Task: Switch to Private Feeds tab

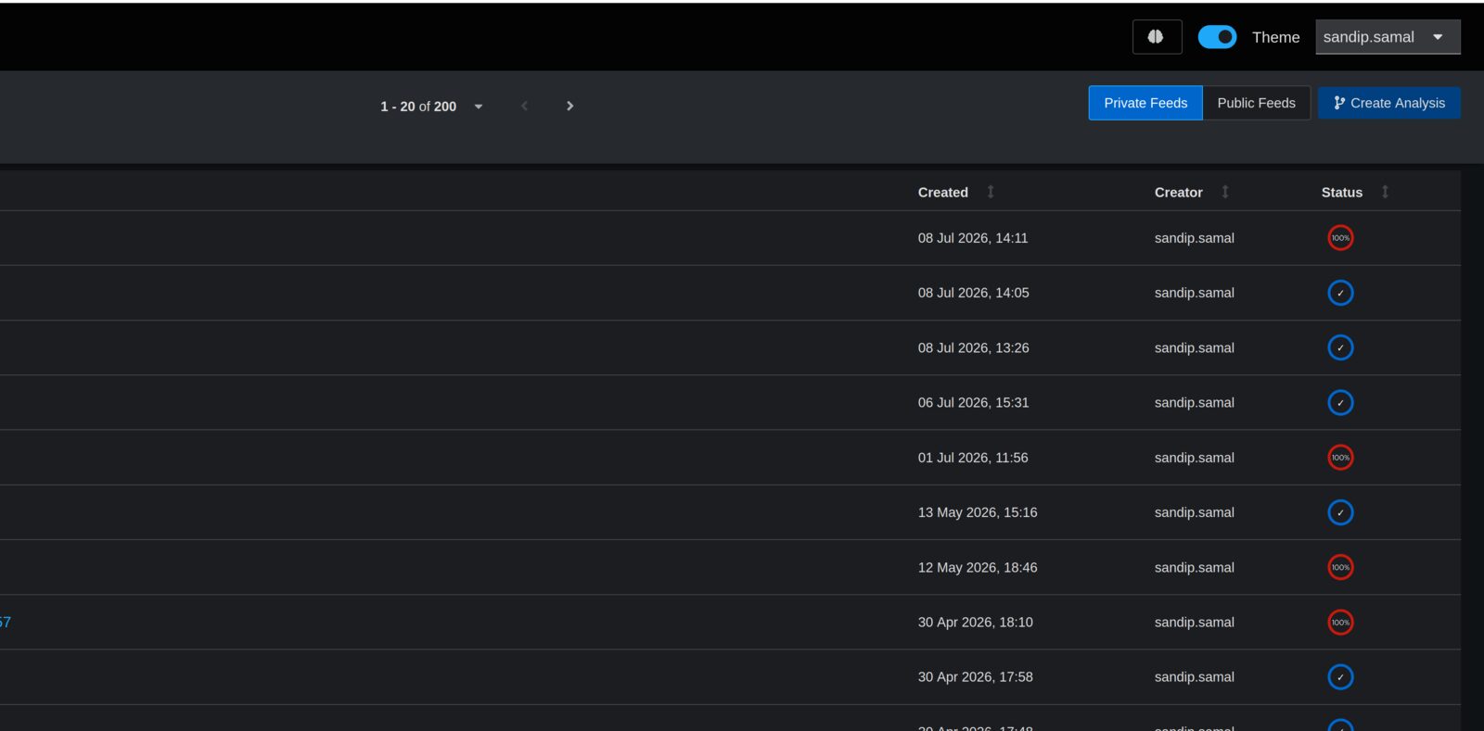Action: click(1145, 103)
